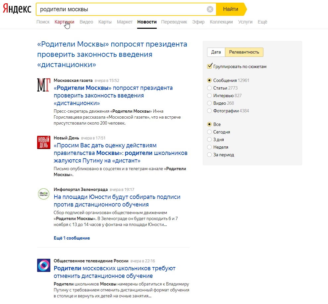
Task: Open the Коллекции tab
Action: pyautogui.click(x=221, y=22)
